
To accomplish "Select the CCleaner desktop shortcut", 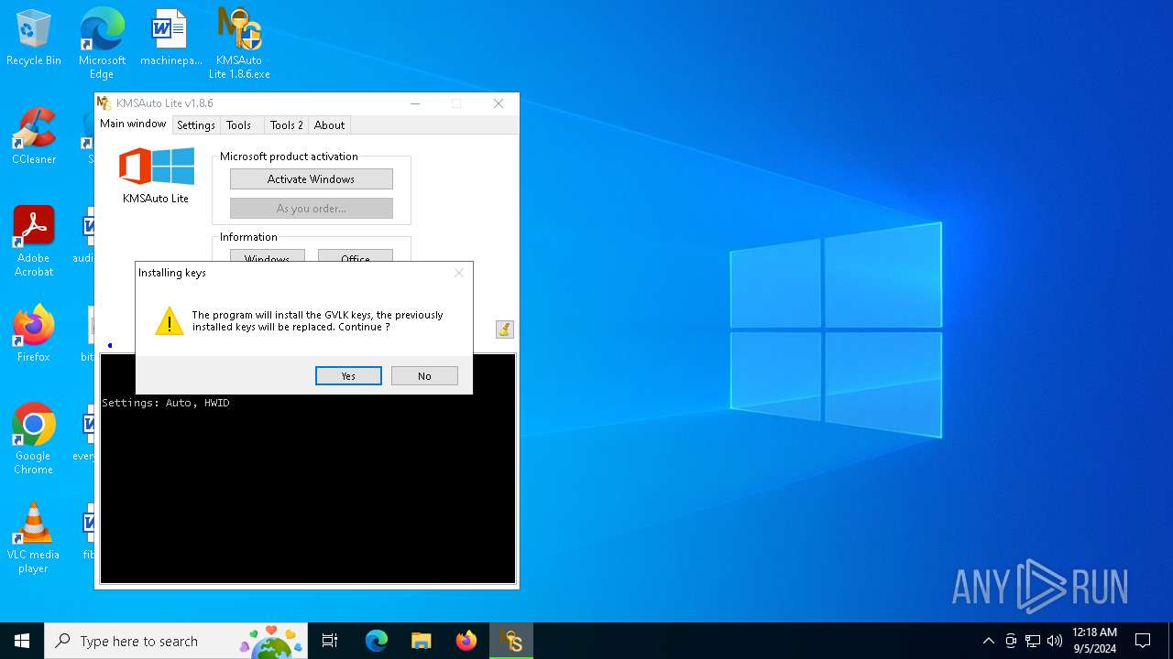I will 34,137.
